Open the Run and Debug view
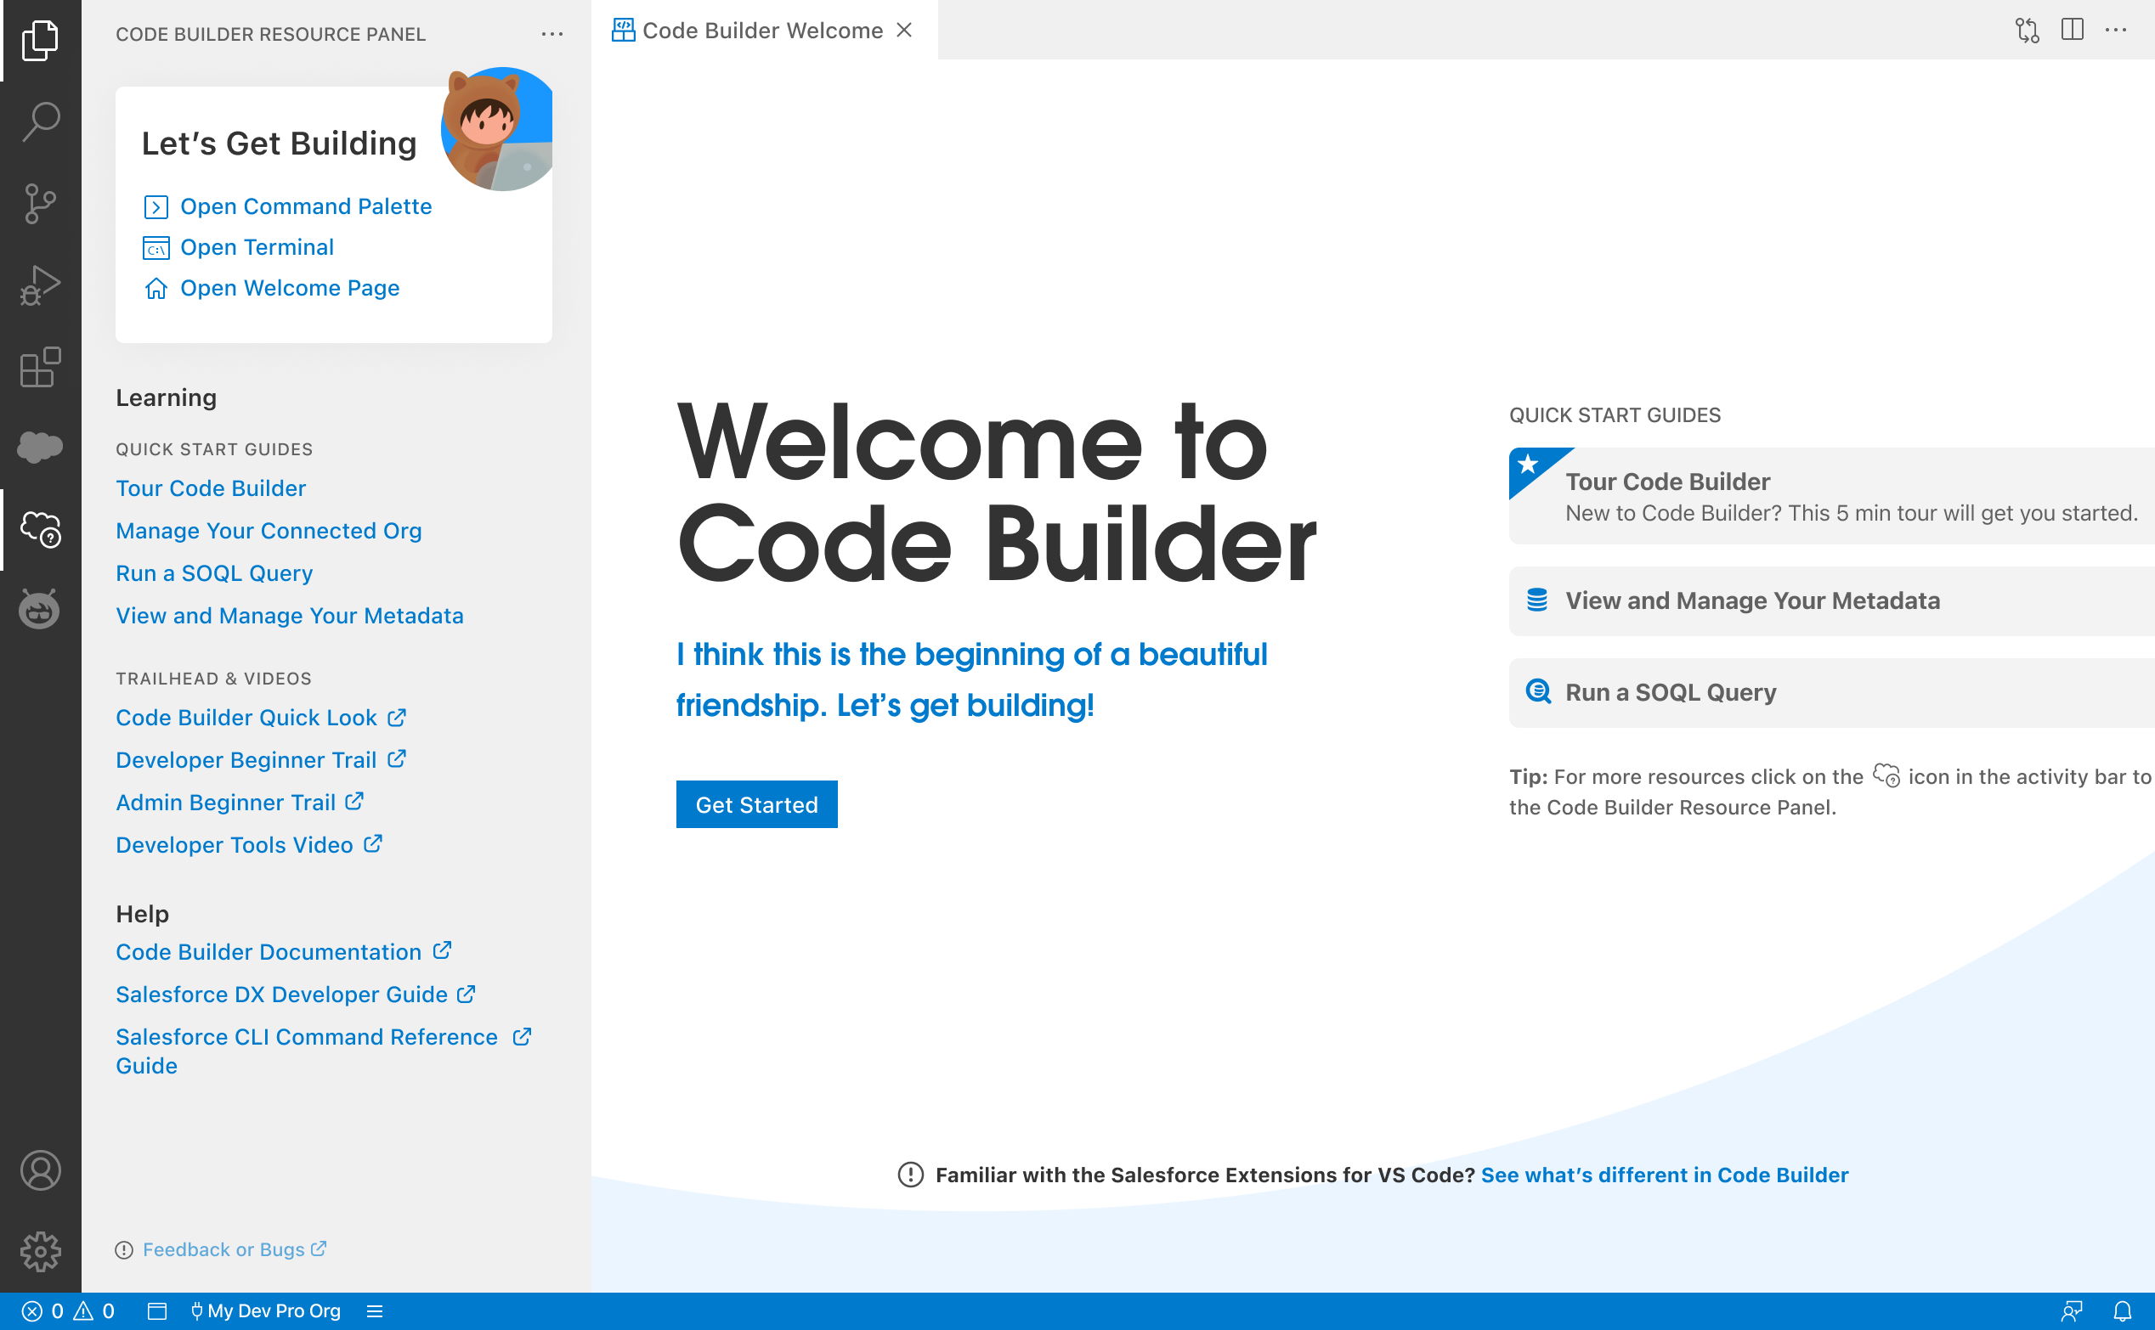The height and width of the screenshot is (1330, 2155). (41, 285)
